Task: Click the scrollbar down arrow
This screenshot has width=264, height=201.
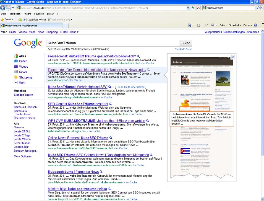Action: click(262, 199)
